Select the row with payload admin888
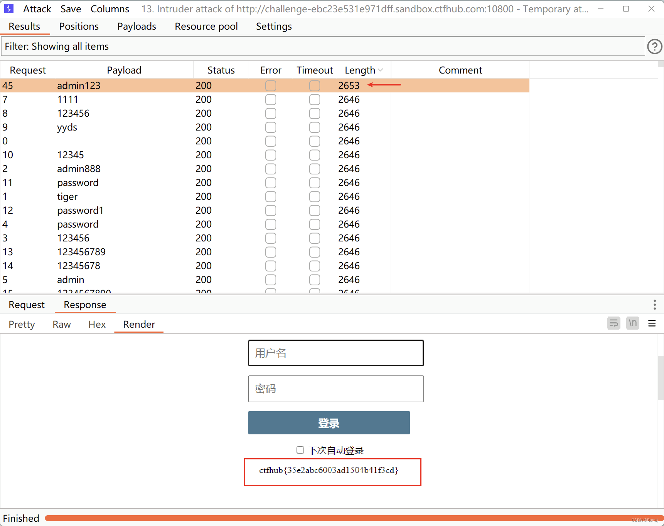This screenshot has height=526, width=664. coord(265,169)
